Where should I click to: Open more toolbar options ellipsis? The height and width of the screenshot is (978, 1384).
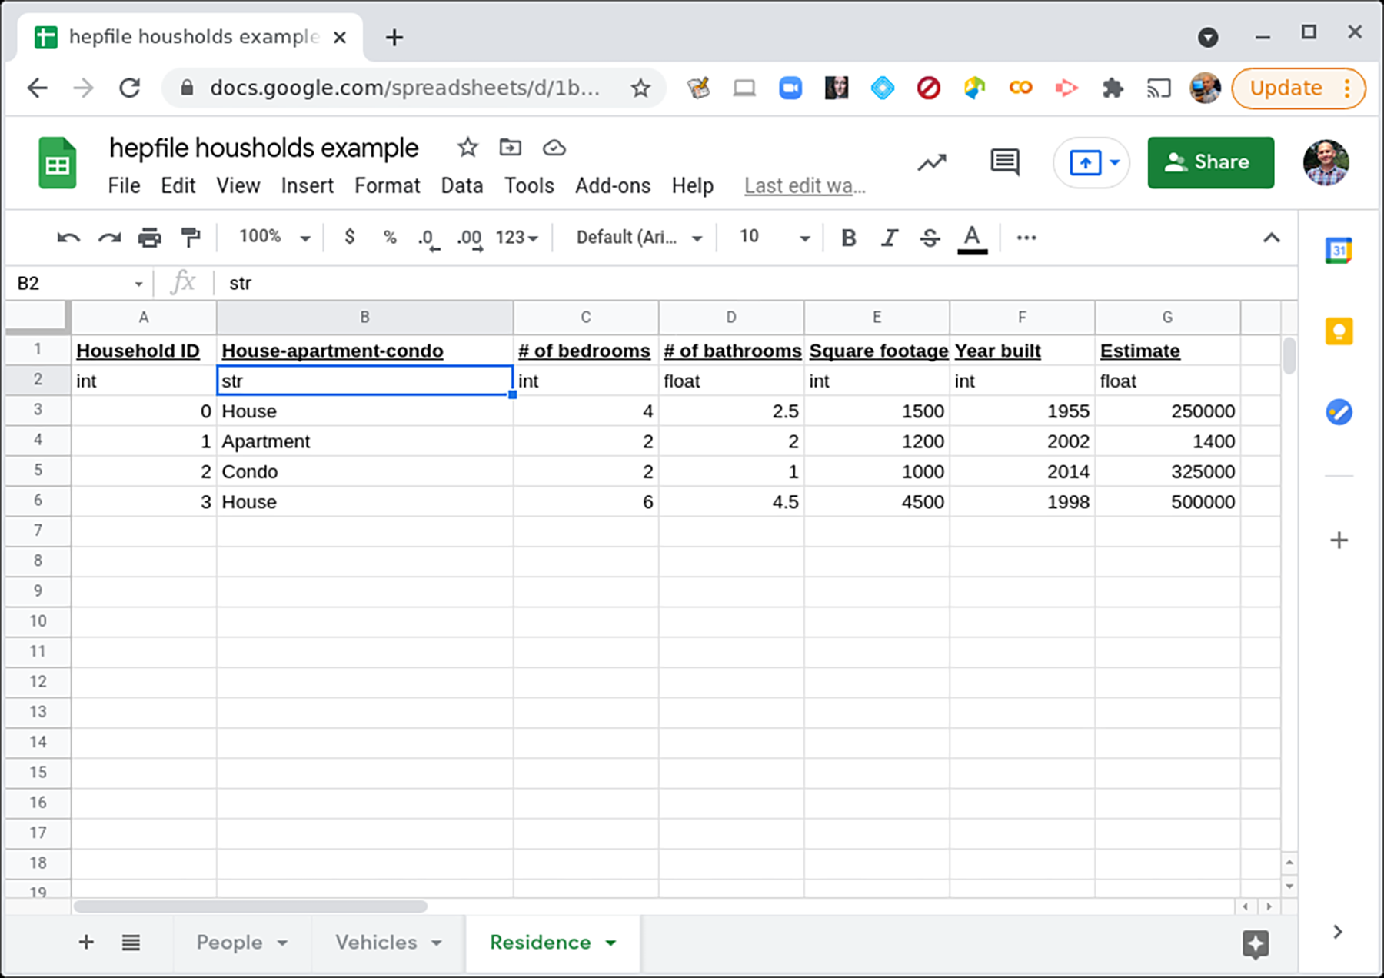pos(1026,238)
